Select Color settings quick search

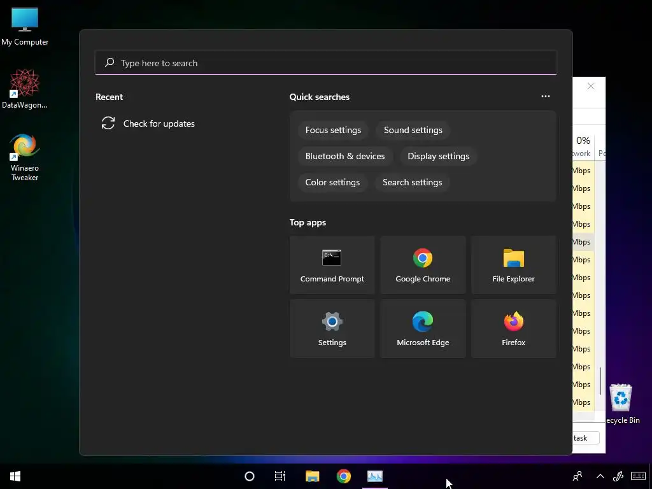coord(332,183)
